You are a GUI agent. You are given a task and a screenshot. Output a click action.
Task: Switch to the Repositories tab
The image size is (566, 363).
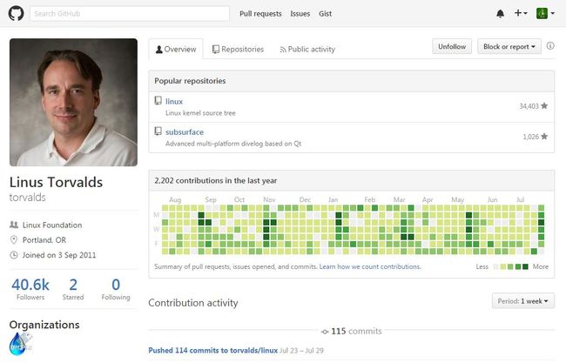tap(238, 50)
